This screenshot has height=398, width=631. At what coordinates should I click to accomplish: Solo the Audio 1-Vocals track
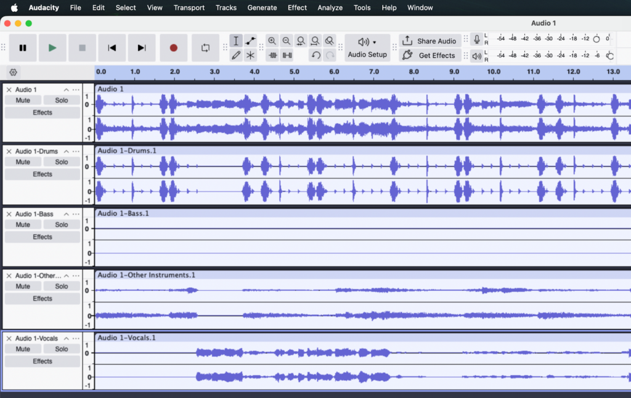[x=62, y=349]
